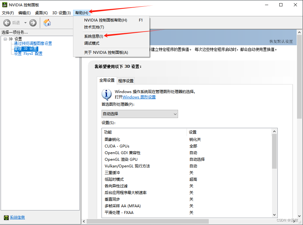303x225 pixels.
Task: Select Vulkan/OpenGL 现行方法 row
Action: coord(187,166)
